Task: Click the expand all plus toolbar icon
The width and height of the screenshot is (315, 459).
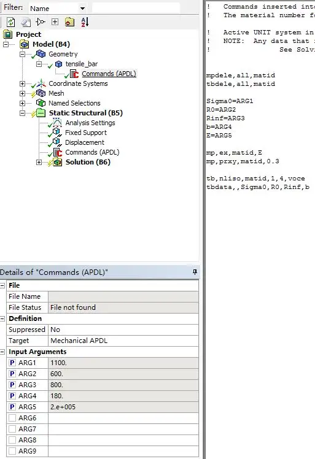Action: tap(55, 22)
